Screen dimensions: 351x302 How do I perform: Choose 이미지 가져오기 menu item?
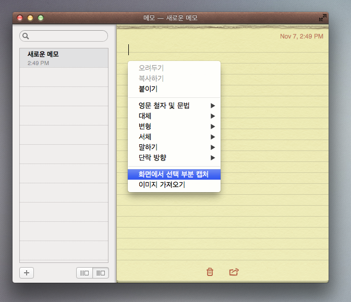pos(174,185)
